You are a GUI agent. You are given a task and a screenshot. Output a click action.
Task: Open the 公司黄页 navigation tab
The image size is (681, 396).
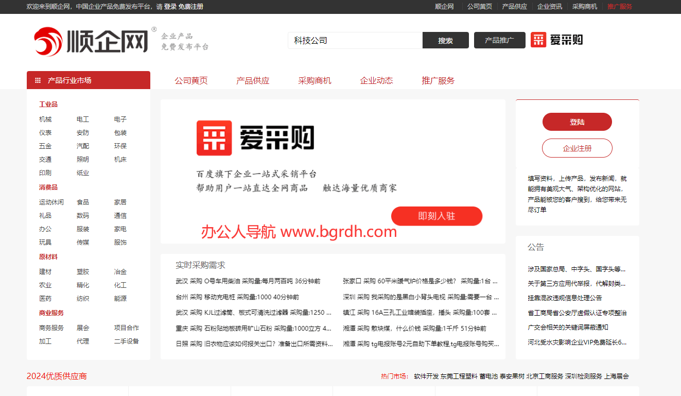pyautogui.click(x=191, y=80)
